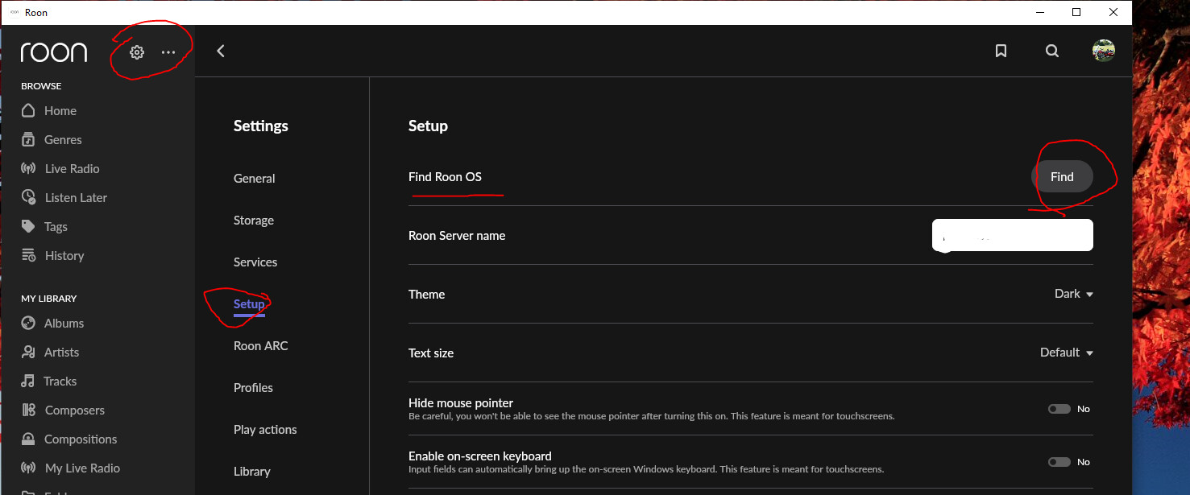Toggle Hide mouse pointer switch
This screenshot has height=495, width=1190.
1059,409
